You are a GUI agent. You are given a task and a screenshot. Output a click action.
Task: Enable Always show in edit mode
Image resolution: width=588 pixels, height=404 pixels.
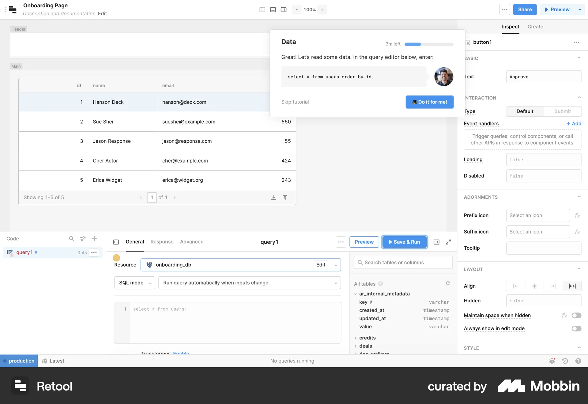576,328
